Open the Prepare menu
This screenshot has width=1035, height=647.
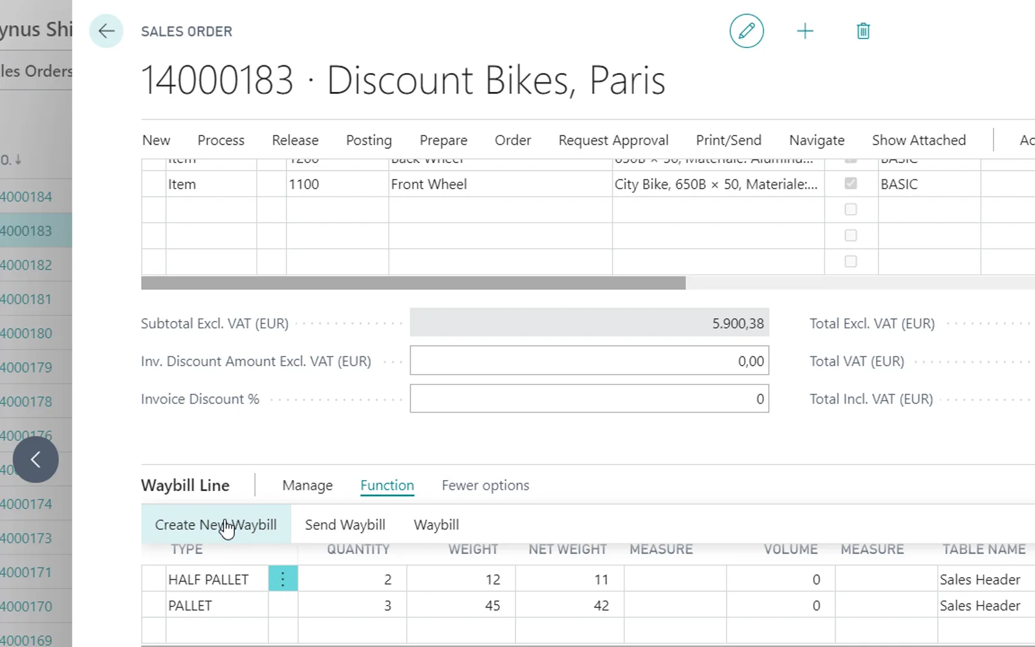click(443, 140)
